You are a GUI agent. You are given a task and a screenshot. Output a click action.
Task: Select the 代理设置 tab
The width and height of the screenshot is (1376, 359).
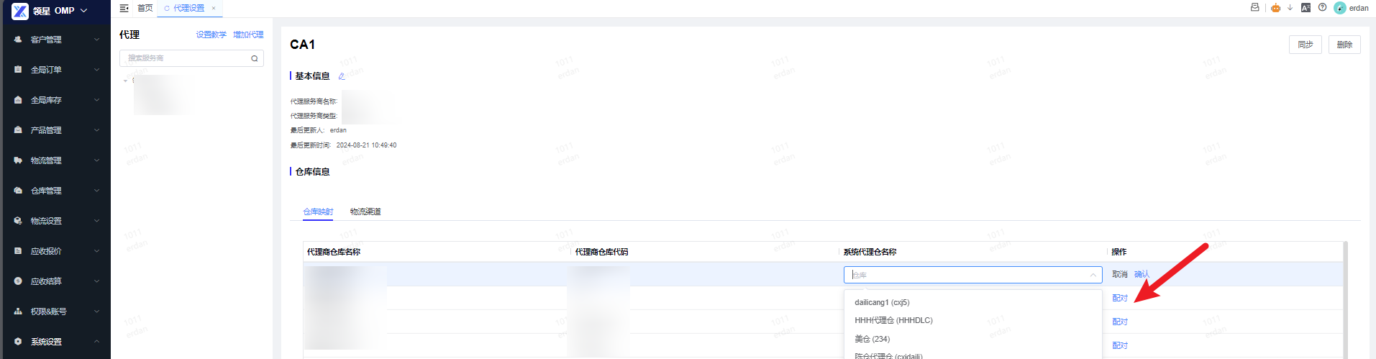[188, 8]
